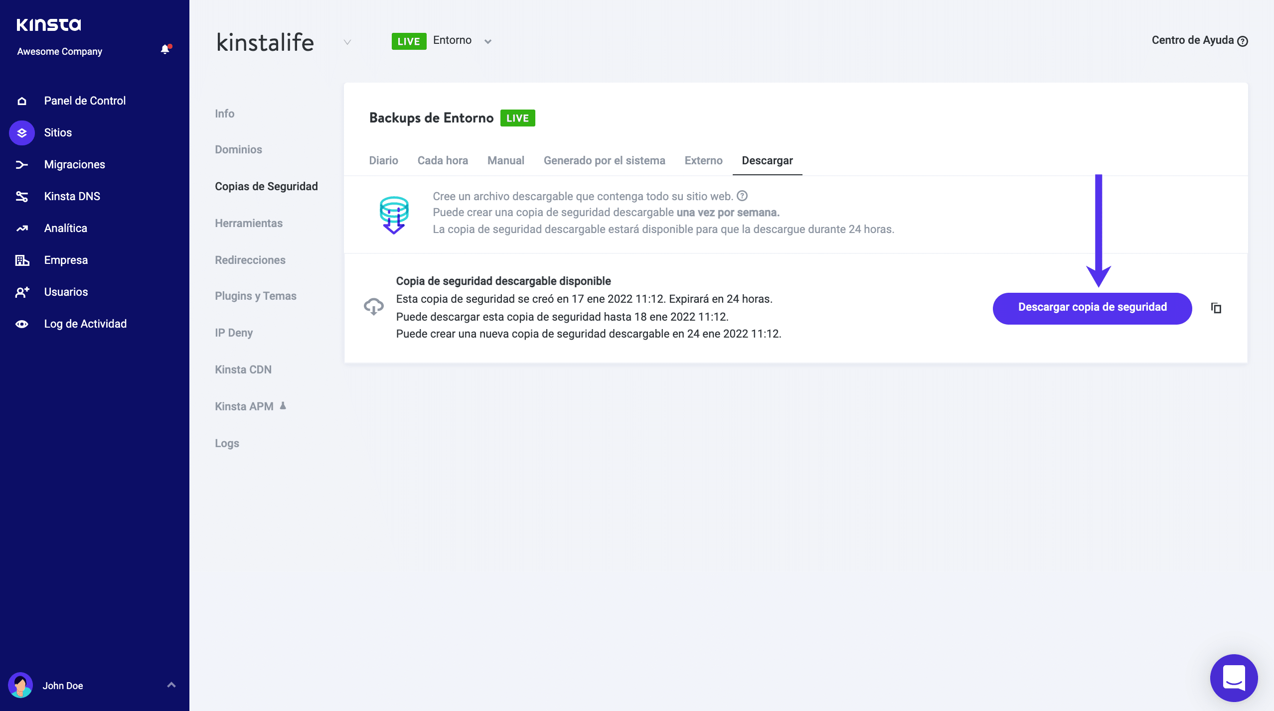Open the chat support bubble
The width and height of the screenshot is (1274, 711).
(1234, 678)
